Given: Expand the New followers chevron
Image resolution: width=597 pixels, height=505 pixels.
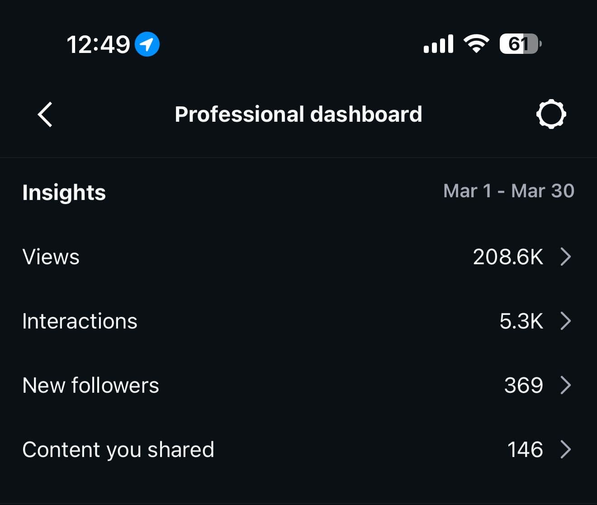Looking at the screenshot, I should point(565,385).
